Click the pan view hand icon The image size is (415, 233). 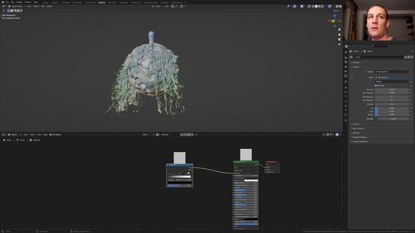[339, 34]
